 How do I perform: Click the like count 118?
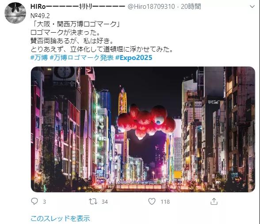[165, 202]
